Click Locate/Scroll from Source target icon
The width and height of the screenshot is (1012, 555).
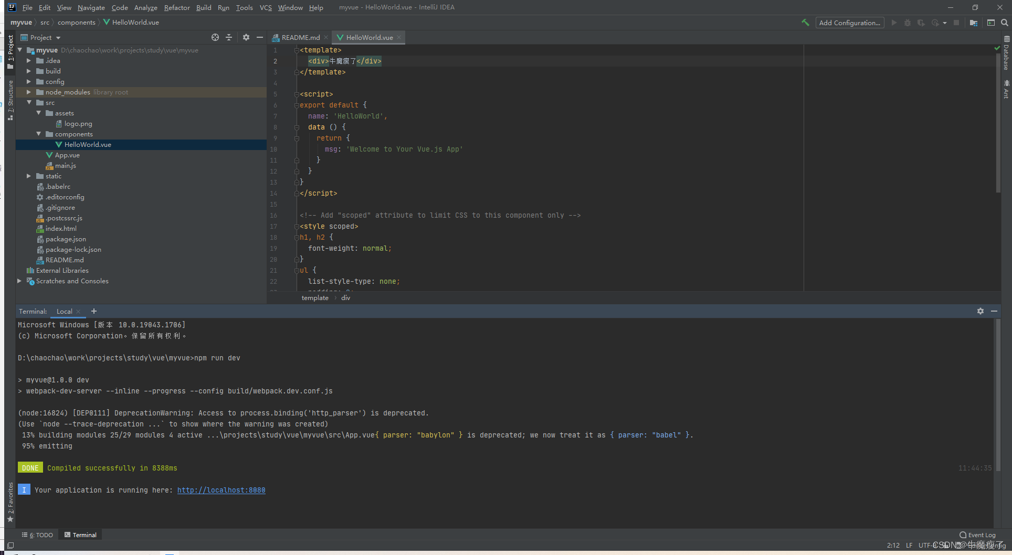pyautogui.click(x=215, y=37)
